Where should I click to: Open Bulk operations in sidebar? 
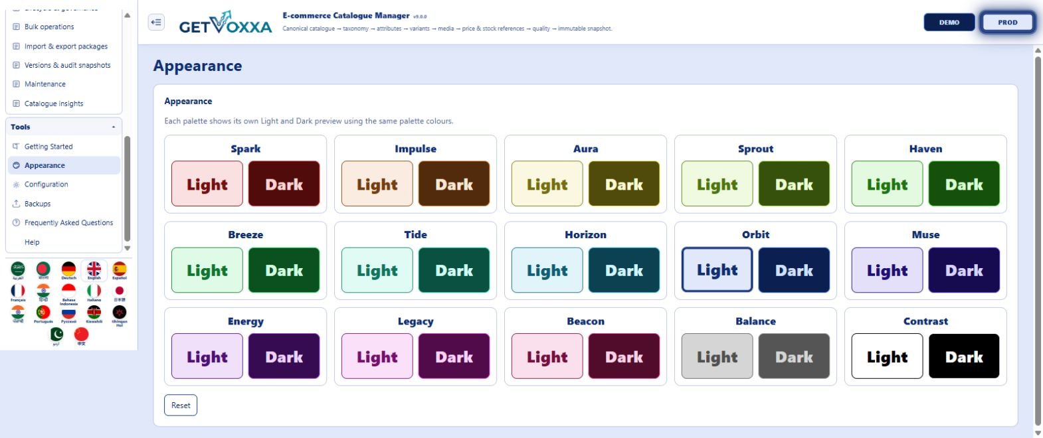64,27
